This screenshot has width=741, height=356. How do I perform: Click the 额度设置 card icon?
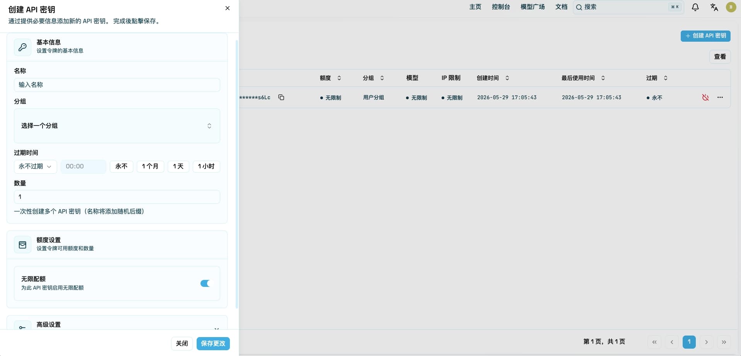pyautogui.click(x=22, y=245)
